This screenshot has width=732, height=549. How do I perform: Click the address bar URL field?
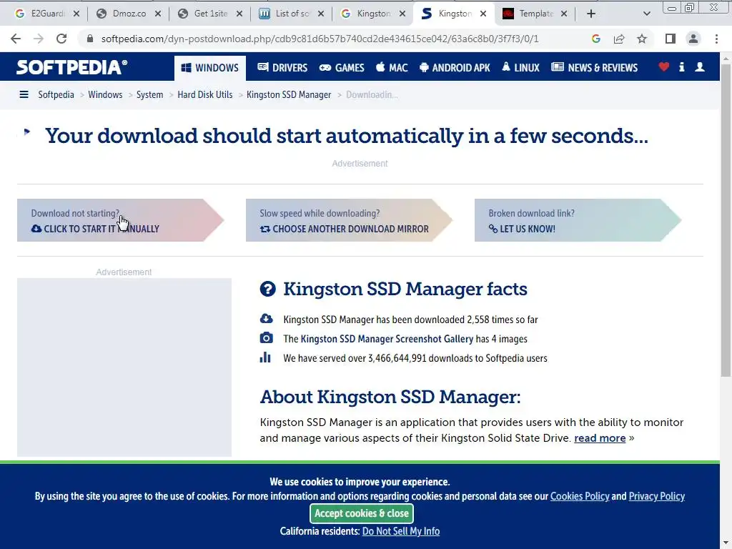pyautogui.click(x=320, y=39)
